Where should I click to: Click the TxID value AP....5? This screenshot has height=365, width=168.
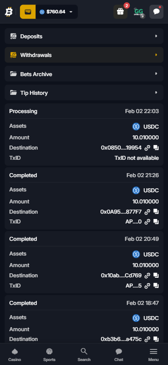(134, 286)
